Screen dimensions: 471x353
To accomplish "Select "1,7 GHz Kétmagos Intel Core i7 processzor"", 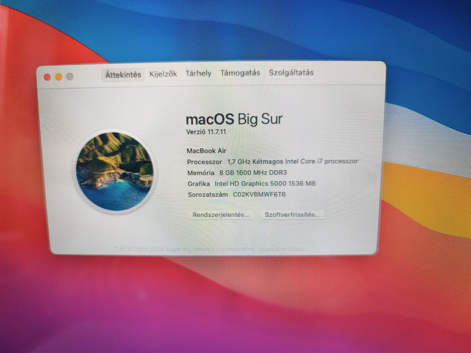I will coord(293,161).
